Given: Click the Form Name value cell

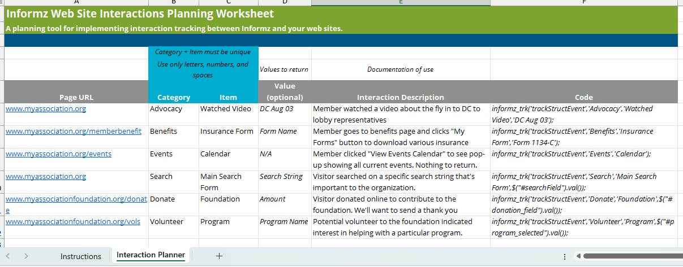Looking at the screenshot, I should click(x=285, y=137).
